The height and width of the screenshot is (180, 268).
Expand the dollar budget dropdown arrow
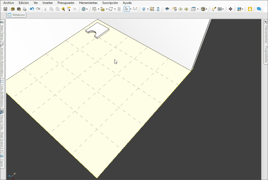[x=87, y=9]
